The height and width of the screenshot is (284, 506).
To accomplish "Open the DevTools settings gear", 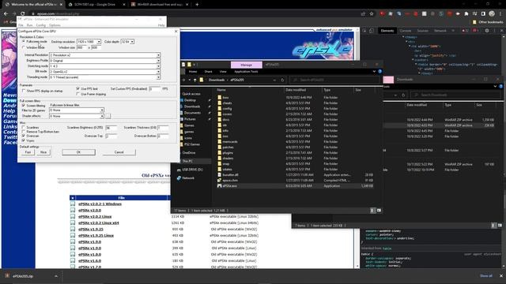I will [487, 31].
